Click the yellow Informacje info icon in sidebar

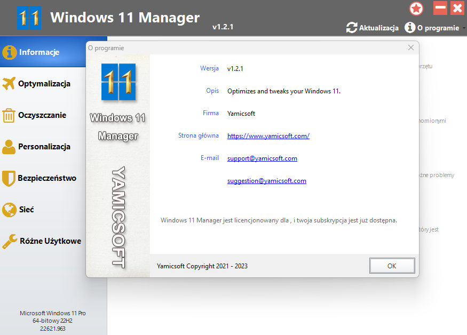[10, 52]
